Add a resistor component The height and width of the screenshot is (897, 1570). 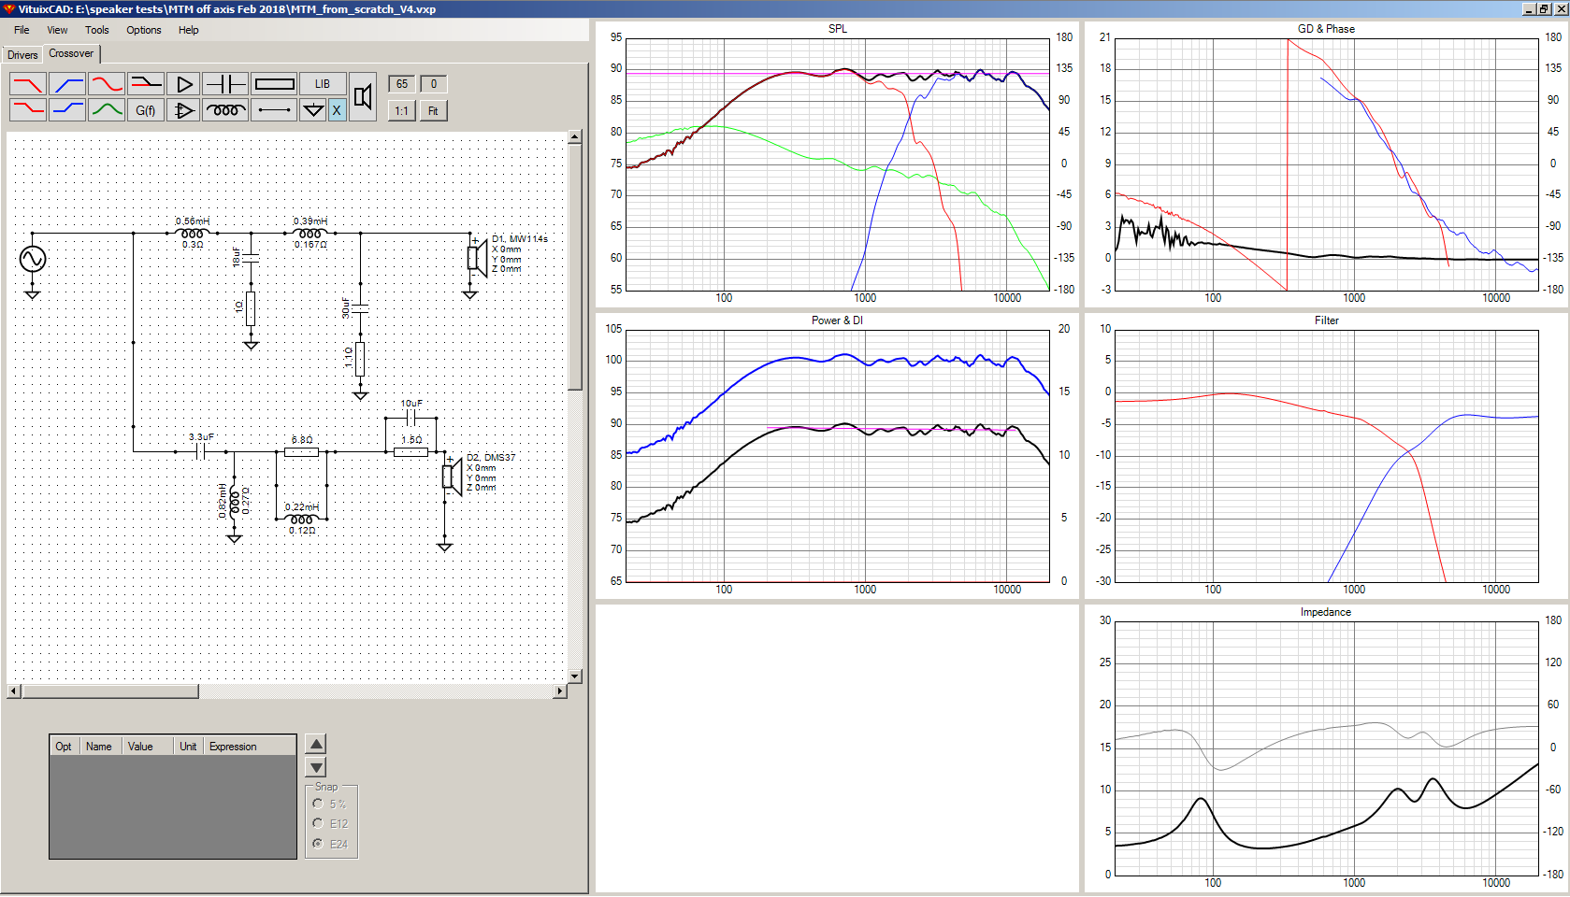coord(274,84)
